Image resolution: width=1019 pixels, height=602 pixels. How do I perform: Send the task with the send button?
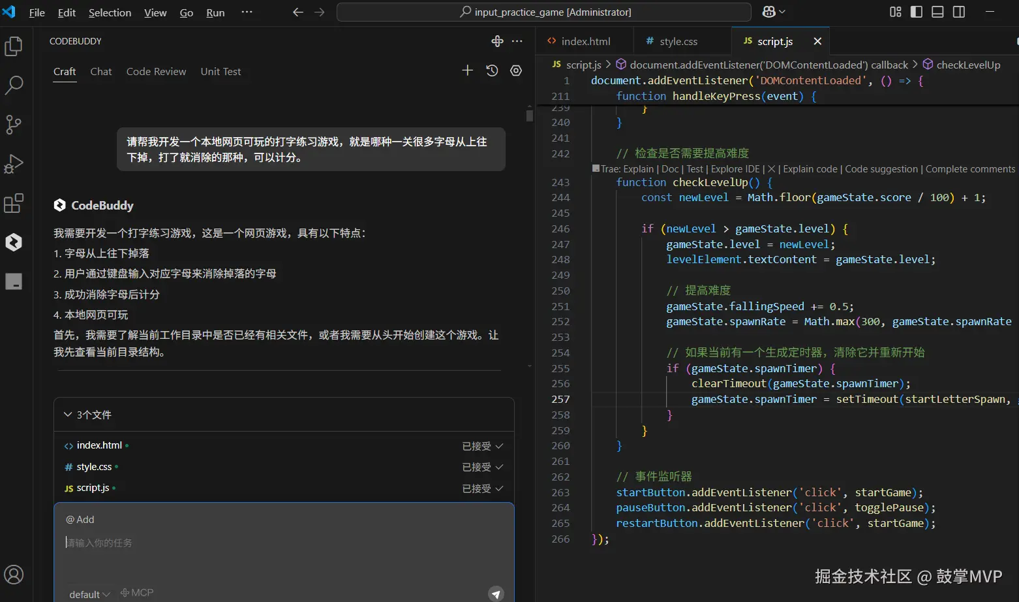(496, 593)
